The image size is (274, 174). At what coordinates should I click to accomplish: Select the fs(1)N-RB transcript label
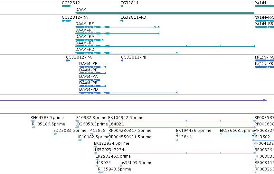[264, 24]
